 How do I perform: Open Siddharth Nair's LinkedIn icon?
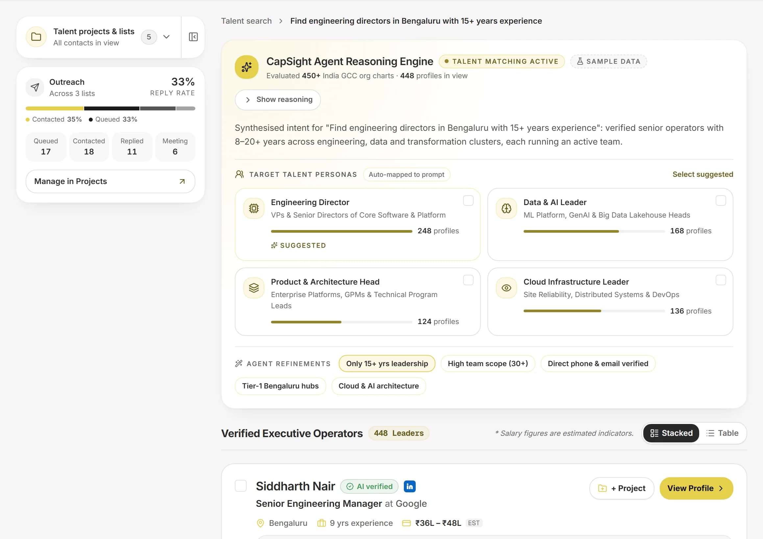pos(409,486)
